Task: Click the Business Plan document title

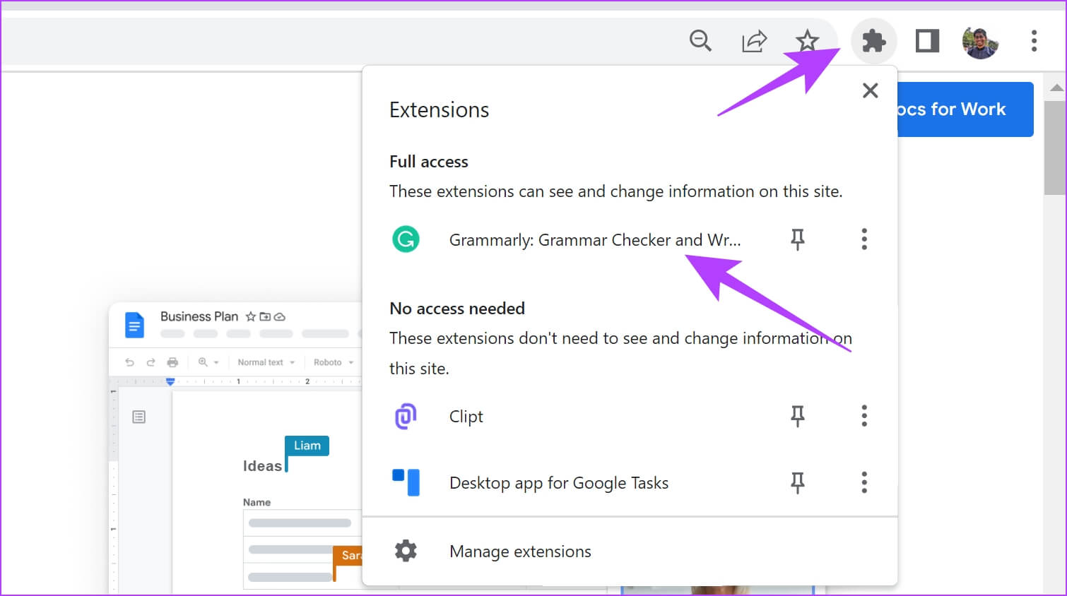Action: coord(199,316)
